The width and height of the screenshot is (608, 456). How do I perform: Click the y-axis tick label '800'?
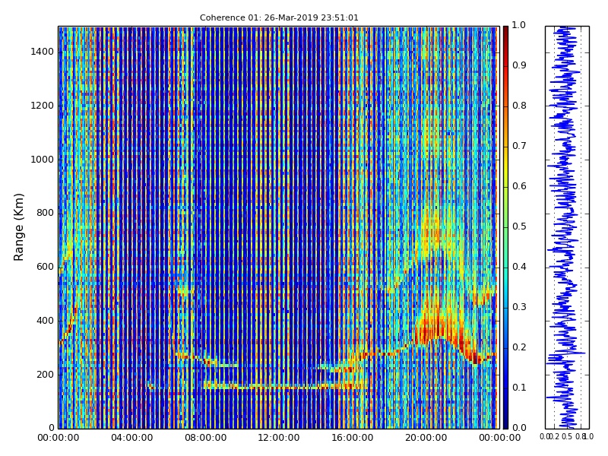click(x=45, y=214)
